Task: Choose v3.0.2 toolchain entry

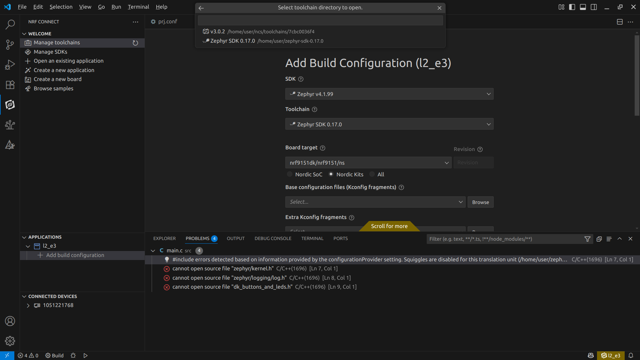Action: point(320,32)
